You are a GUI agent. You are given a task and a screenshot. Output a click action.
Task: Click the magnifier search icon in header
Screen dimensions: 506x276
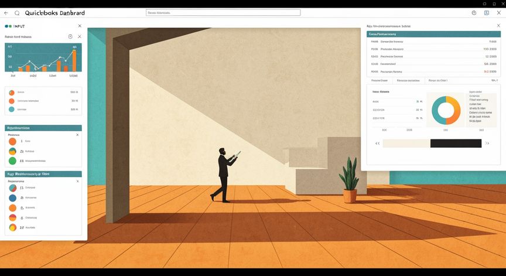click(17, 13)
